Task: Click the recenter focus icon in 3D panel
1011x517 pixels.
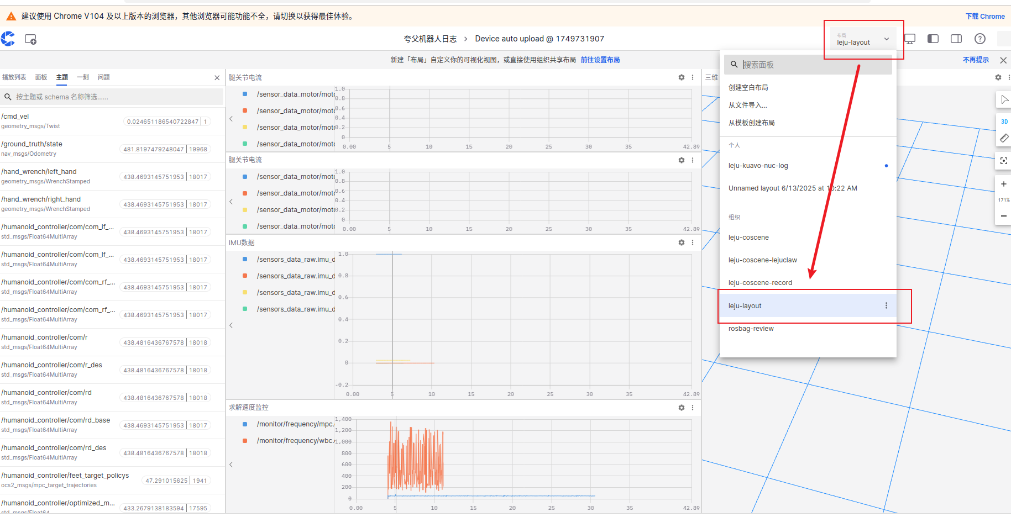Action: pyautogui.click(x=1003, y=161)
